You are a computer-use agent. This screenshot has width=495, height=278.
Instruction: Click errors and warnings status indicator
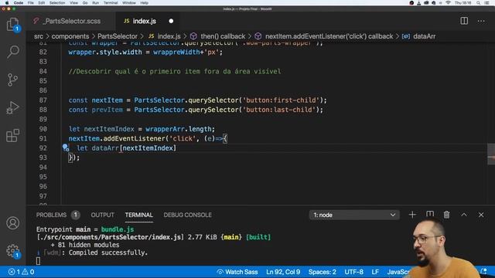[21, 272]
